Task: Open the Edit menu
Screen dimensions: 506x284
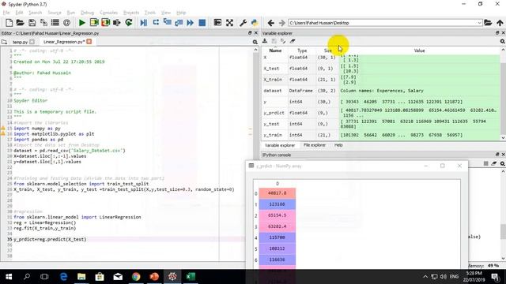Action: click(x=19, y=13)
